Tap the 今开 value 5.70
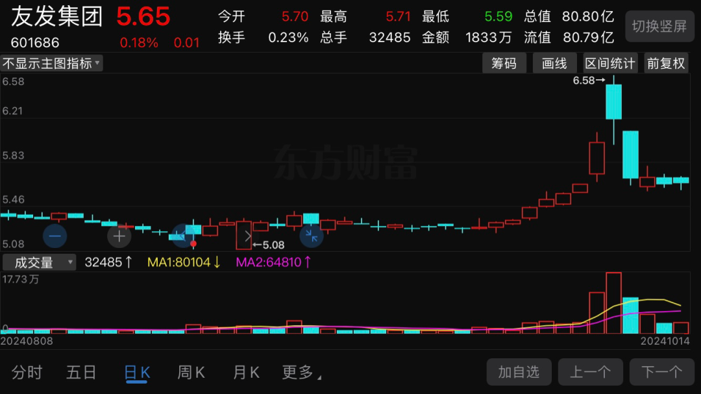This screenshot has height=394, width=701. click(295, 17)
